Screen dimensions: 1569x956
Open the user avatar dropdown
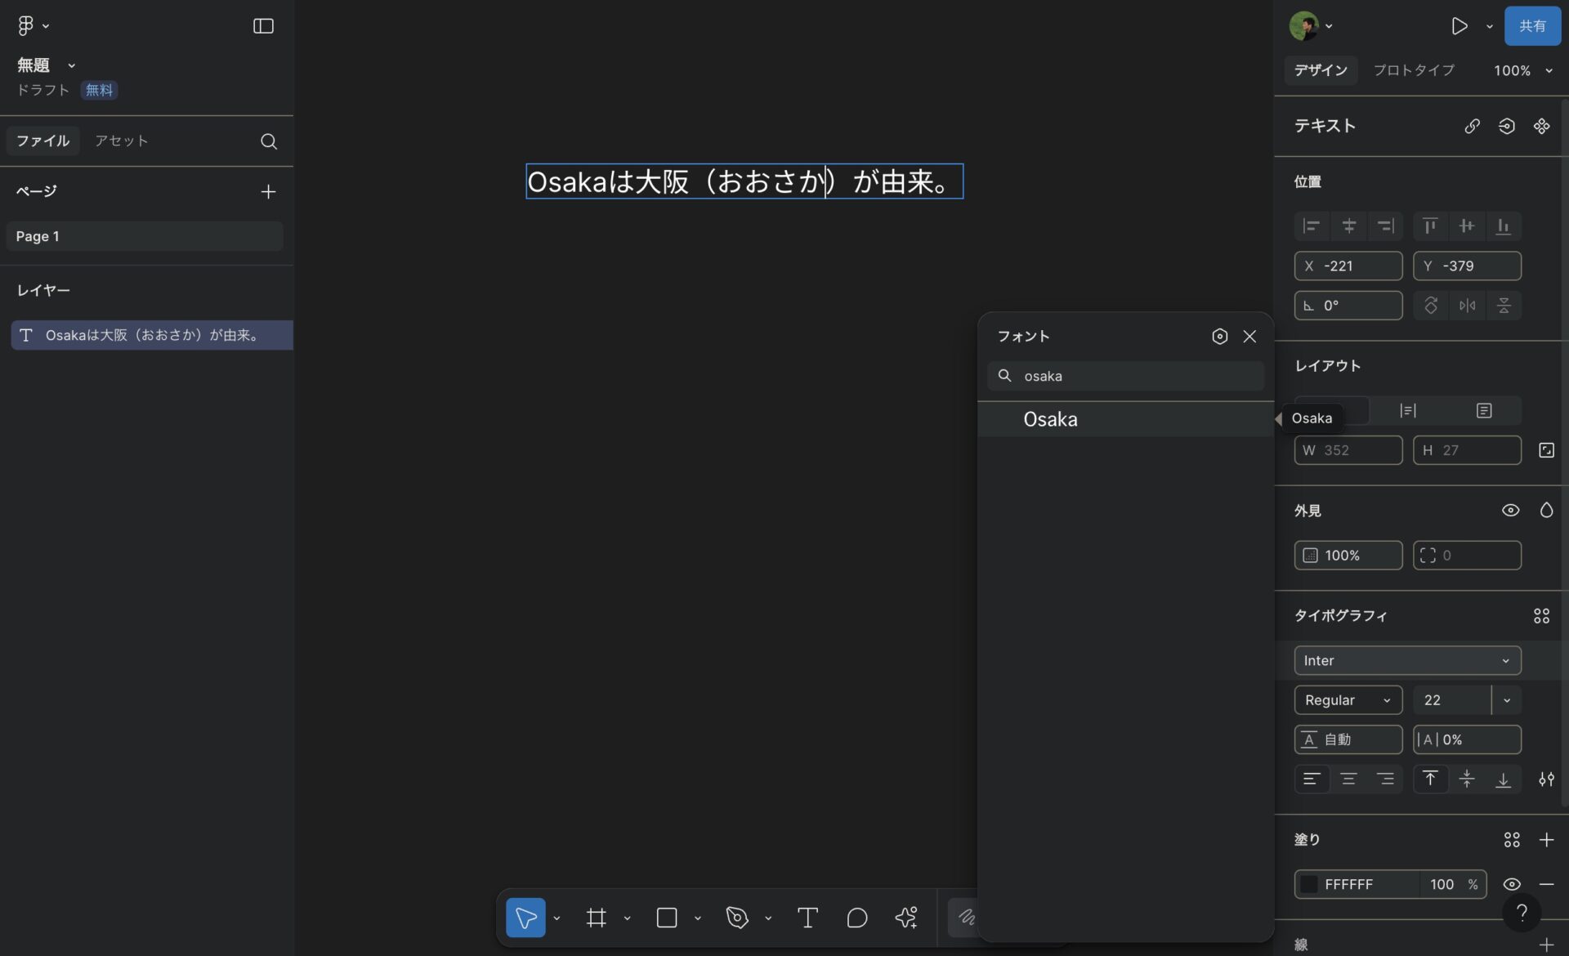coord(1311,26)
